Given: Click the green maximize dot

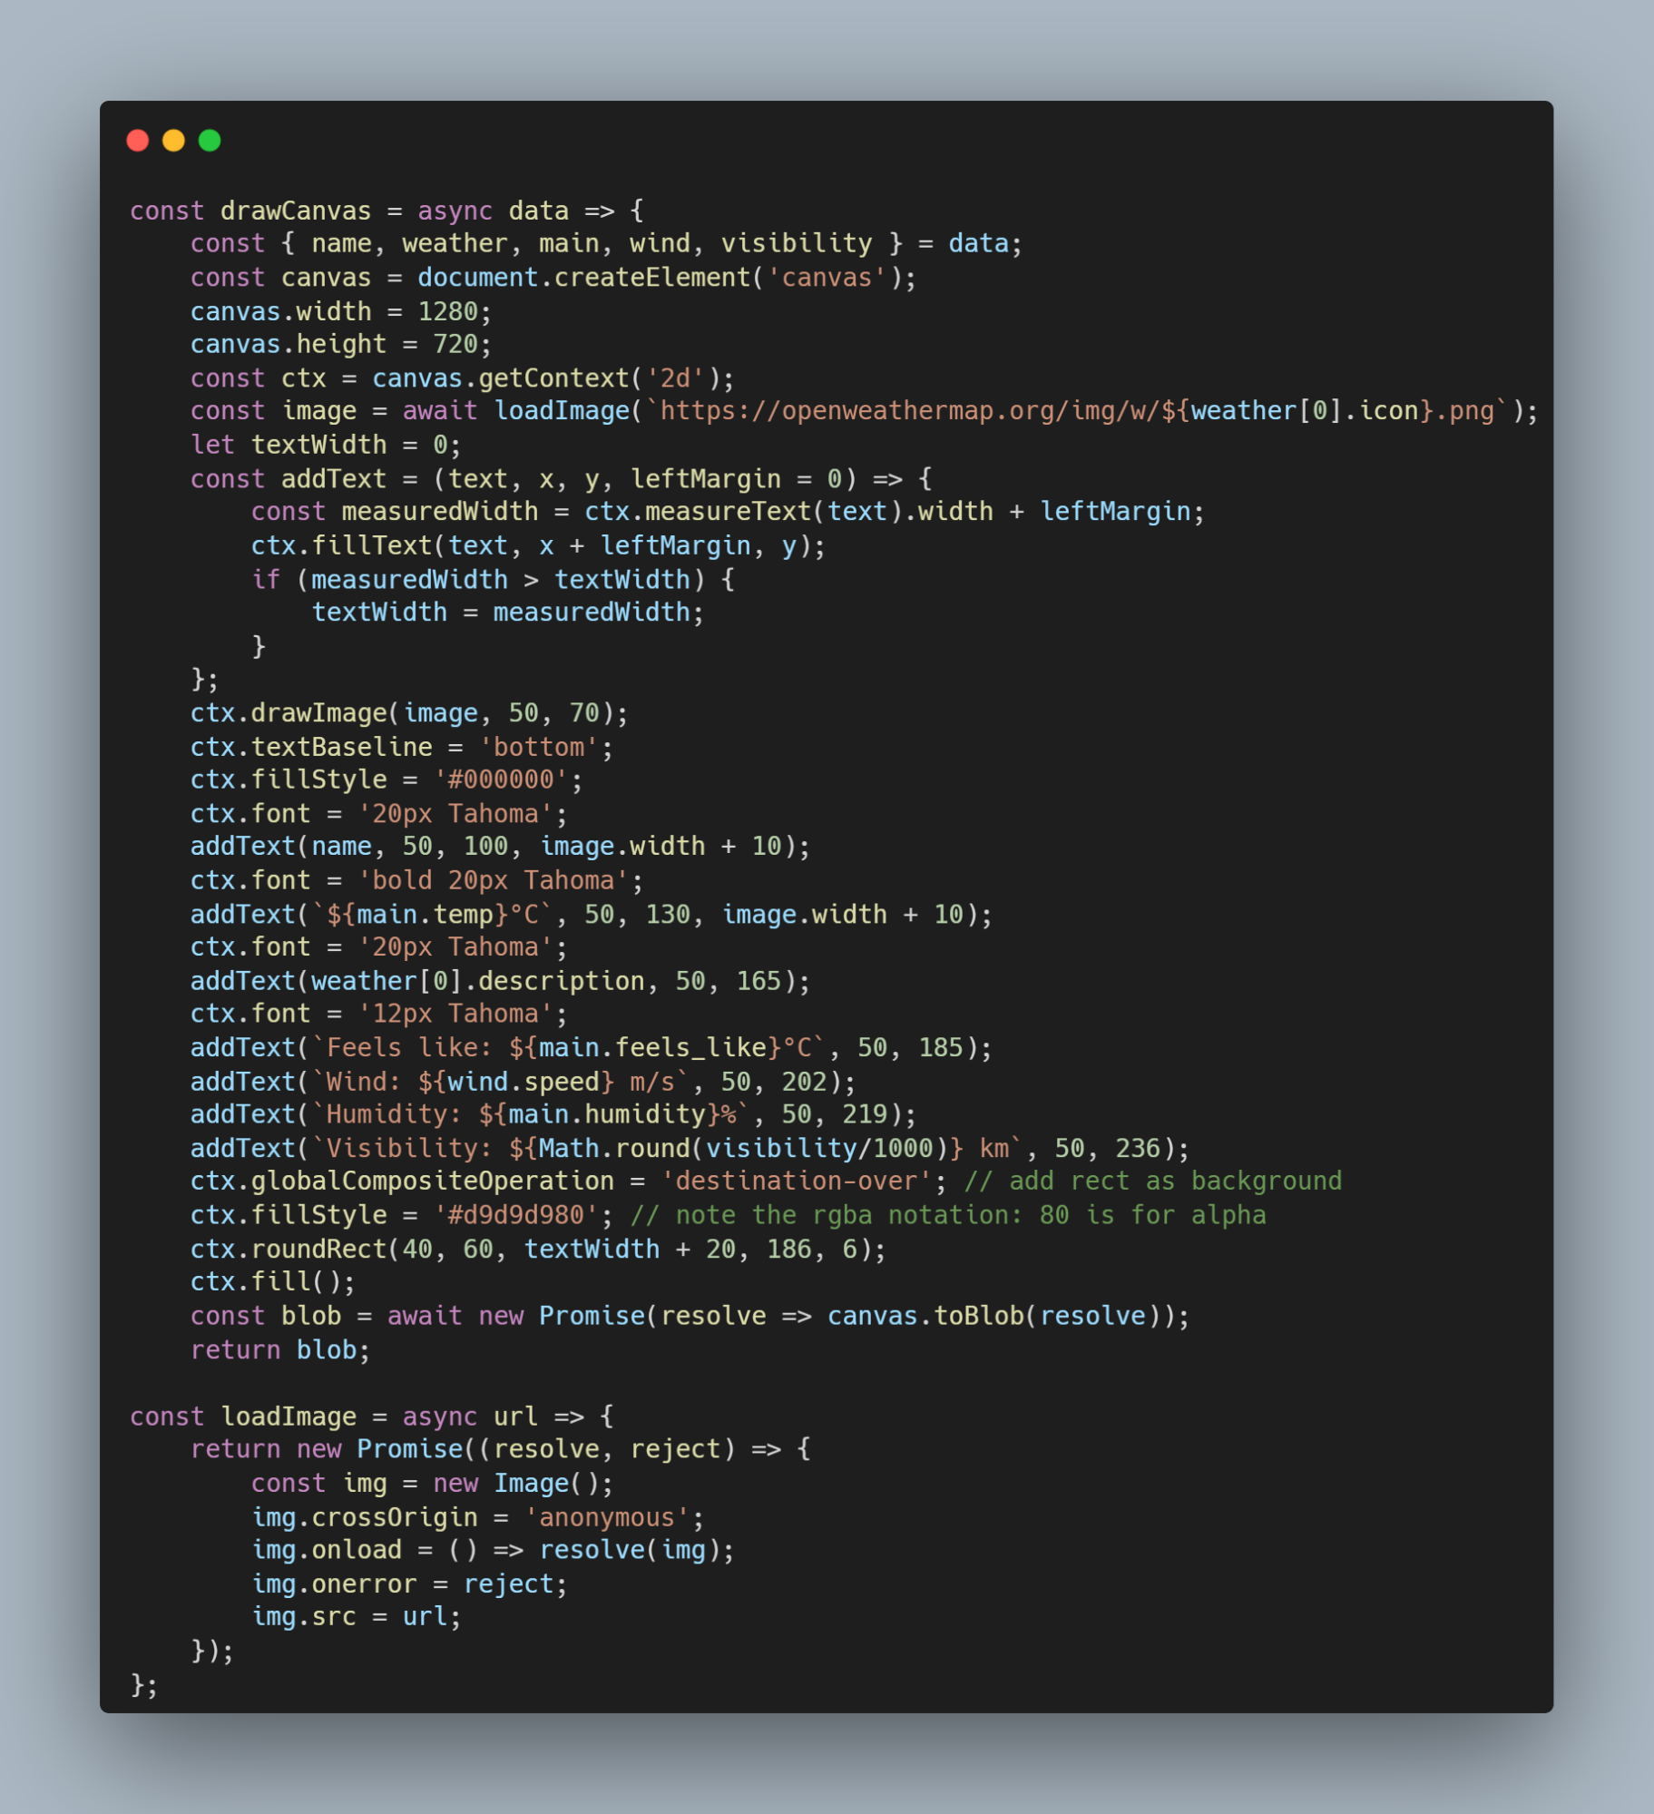Looking at the screenshot, I should coord(210,141).
